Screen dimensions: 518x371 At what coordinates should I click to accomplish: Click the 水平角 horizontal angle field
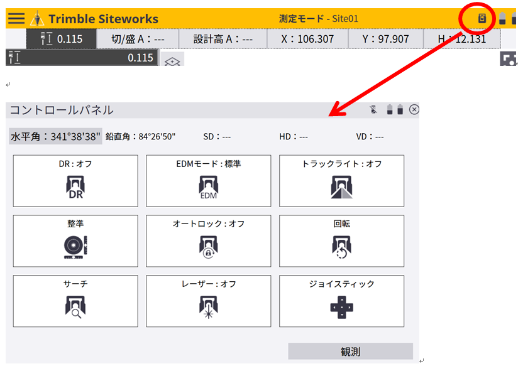click(x=55, y=136)
